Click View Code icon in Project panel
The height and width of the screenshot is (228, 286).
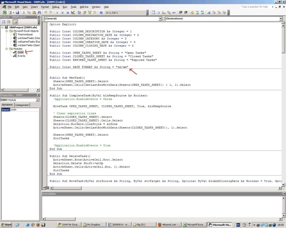4,22
